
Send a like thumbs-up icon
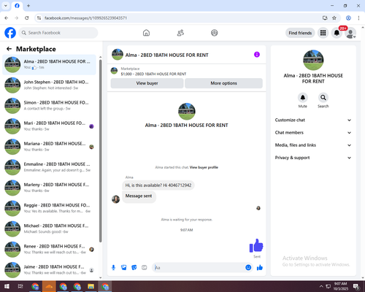tap(260, 268)
